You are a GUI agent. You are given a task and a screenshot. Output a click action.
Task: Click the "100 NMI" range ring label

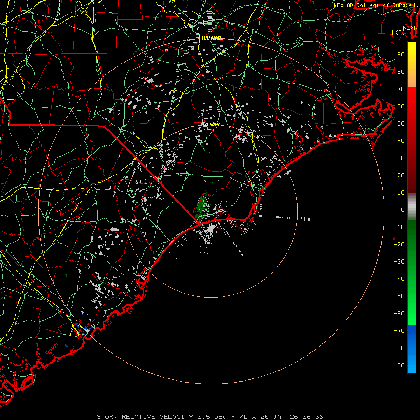coord(211,38)
